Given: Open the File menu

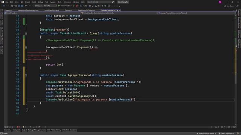Looking at the screenshot, I should (x=7, y=2).
